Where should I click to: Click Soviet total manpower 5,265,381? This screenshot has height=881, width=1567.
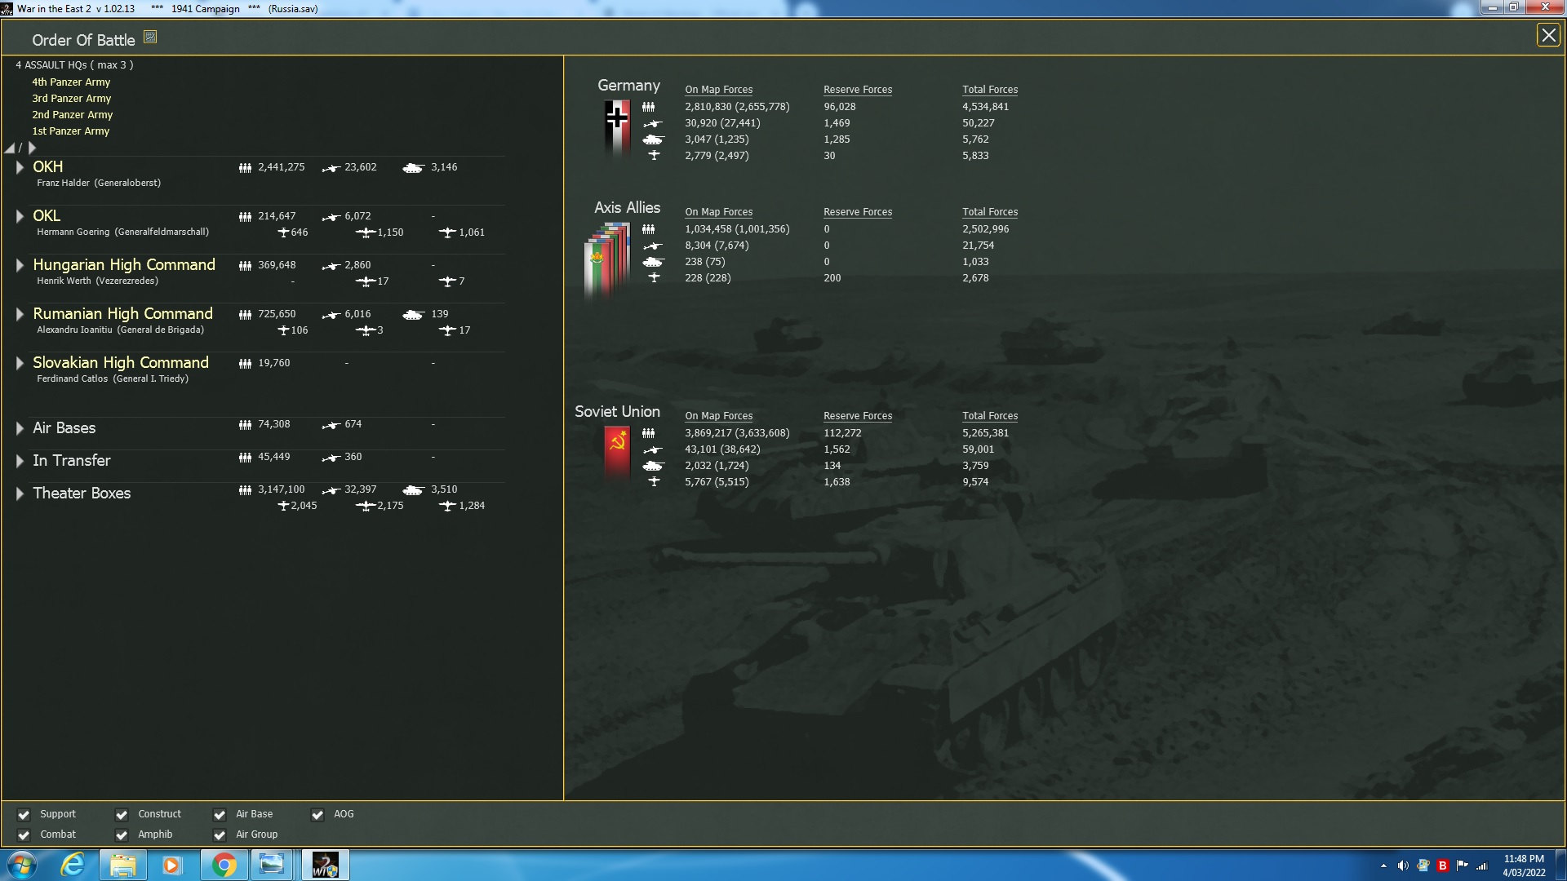(x=986, y=433)
